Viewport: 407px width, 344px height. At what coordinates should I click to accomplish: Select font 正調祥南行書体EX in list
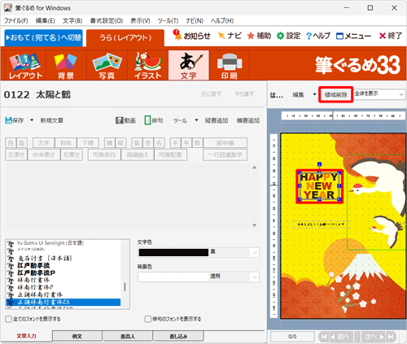(63, 302)
